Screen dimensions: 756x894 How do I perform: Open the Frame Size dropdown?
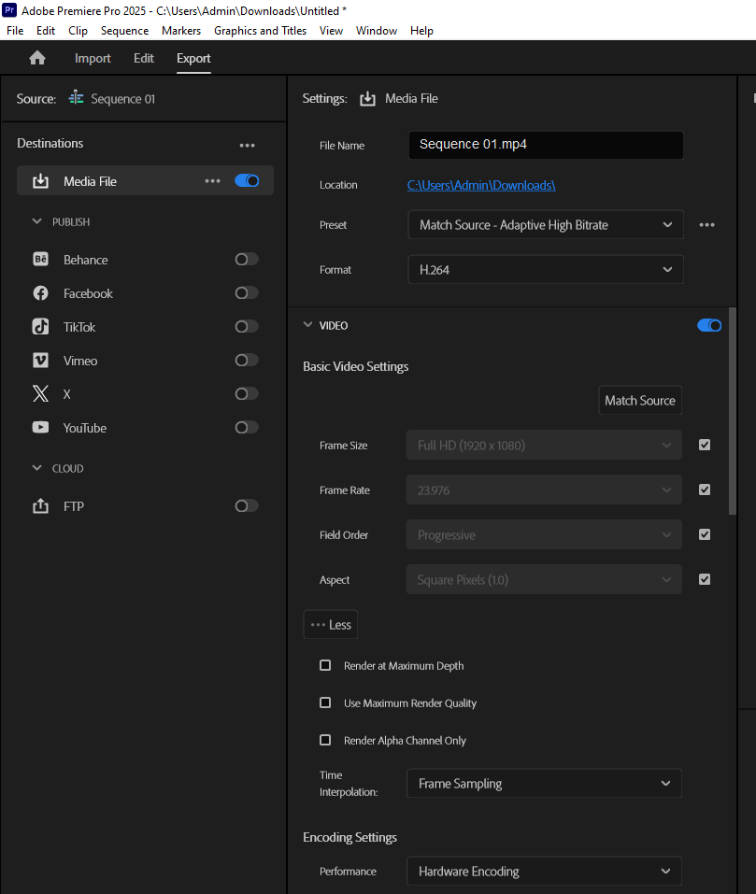pos(544,445)
